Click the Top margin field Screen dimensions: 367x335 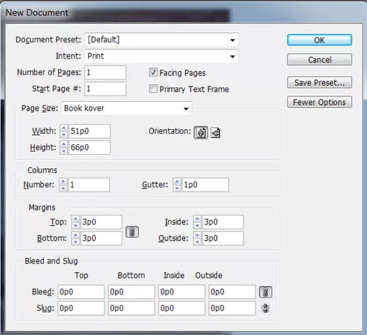click(x=101, y=222)
